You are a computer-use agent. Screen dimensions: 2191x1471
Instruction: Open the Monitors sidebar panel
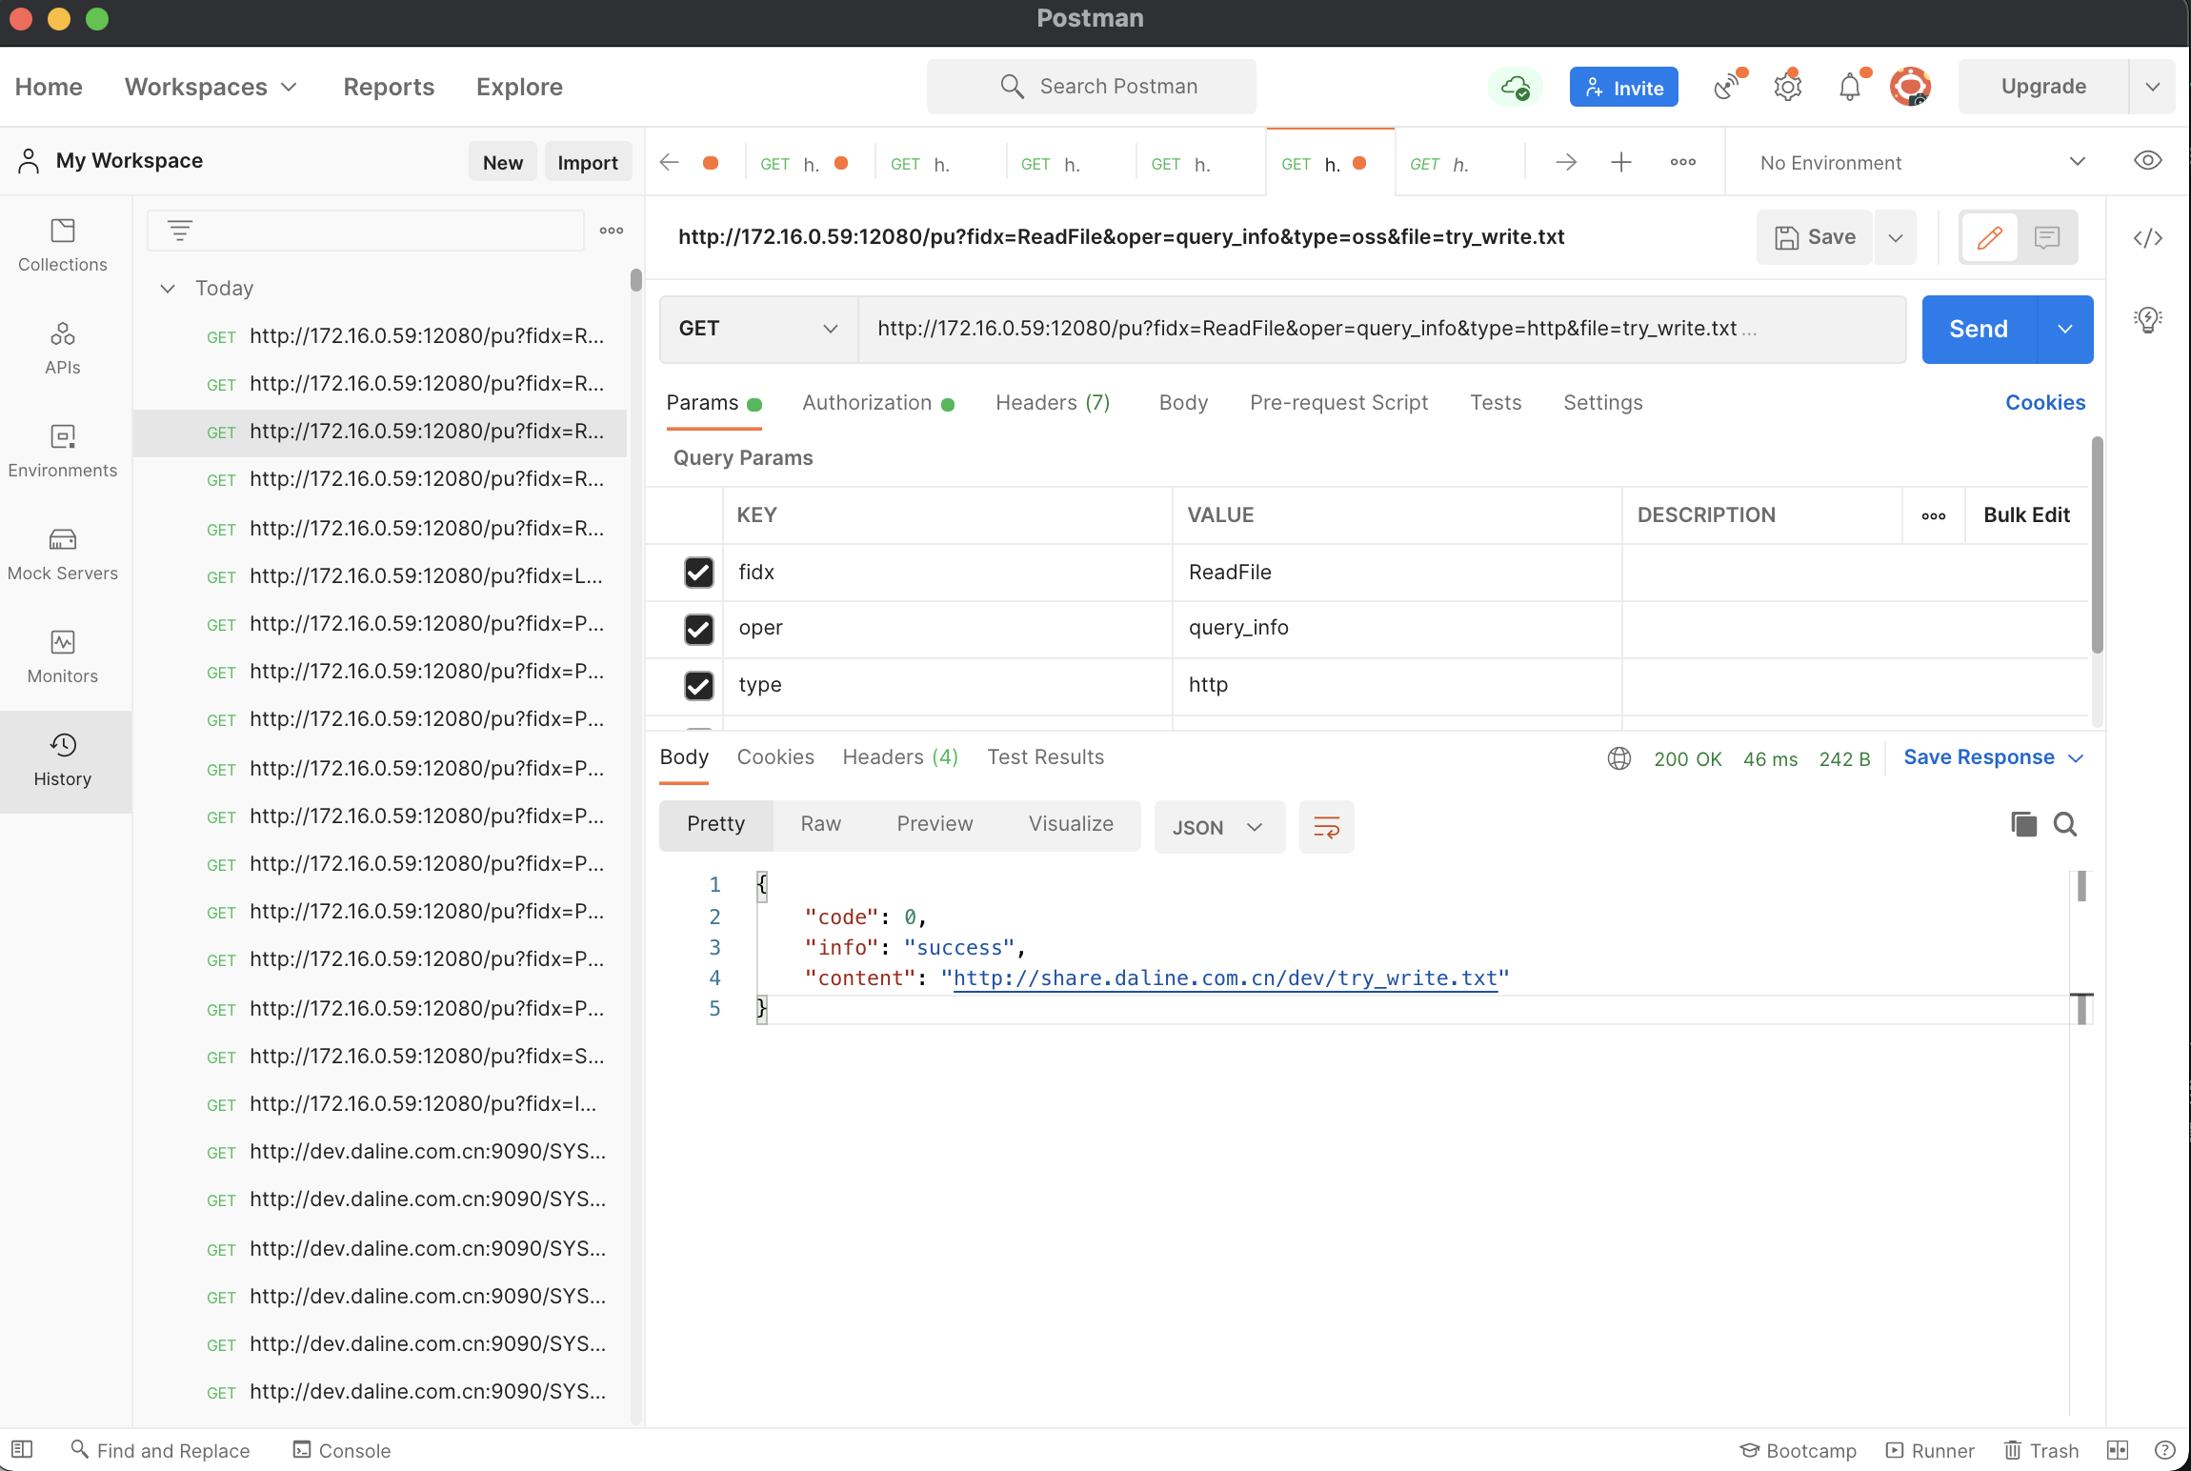pos(63,657)
